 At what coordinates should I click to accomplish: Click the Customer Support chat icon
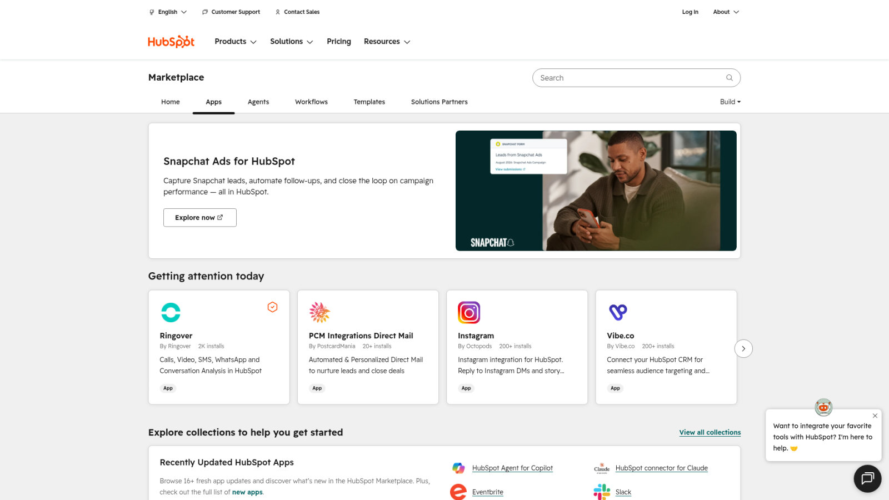(x=205, y=12)
